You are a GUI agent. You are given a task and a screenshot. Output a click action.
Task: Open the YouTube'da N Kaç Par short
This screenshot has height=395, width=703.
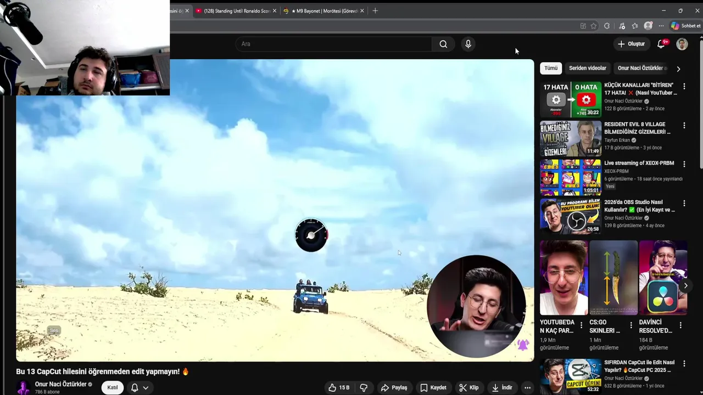(563, 278)
